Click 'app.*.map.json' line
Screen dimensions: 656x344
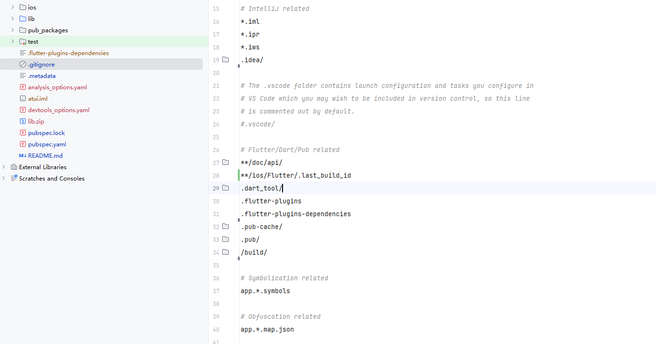267,329
